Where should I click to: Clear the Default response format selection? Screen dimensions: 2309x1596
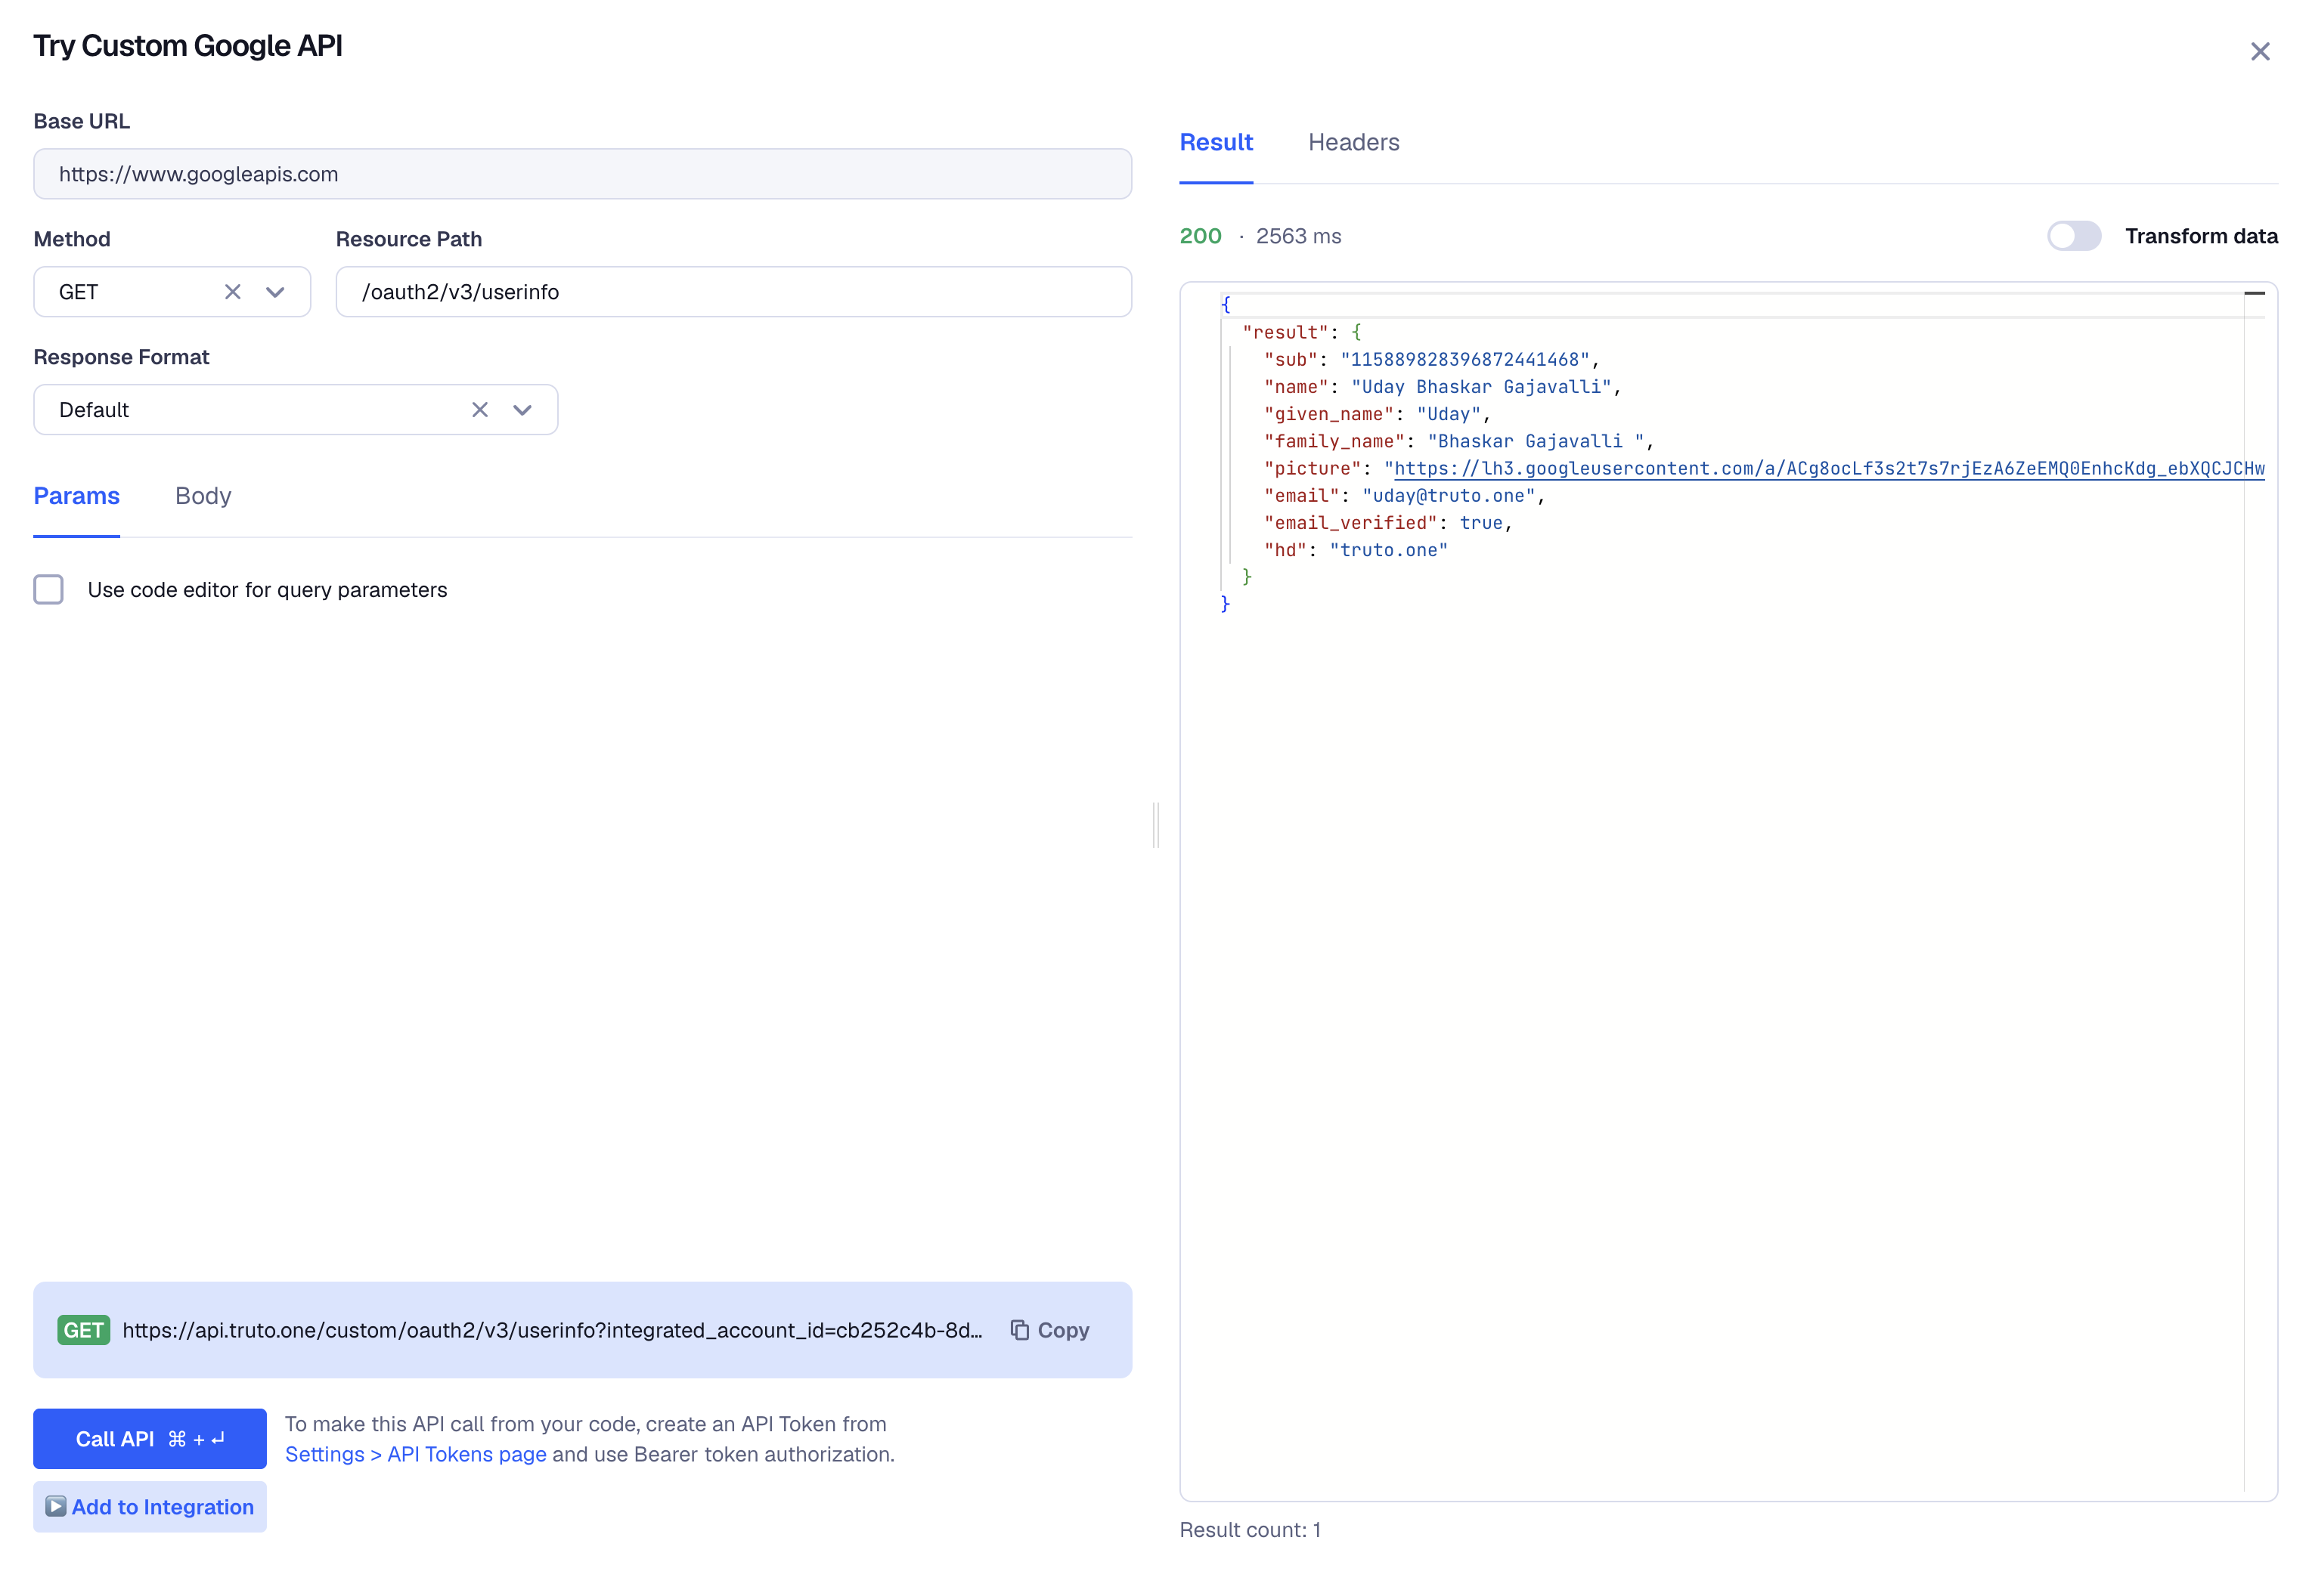[479, 410]
